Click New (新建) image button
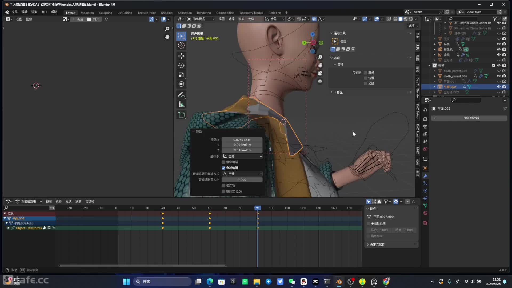Screen dimensions: 512x288 (78, 19)
